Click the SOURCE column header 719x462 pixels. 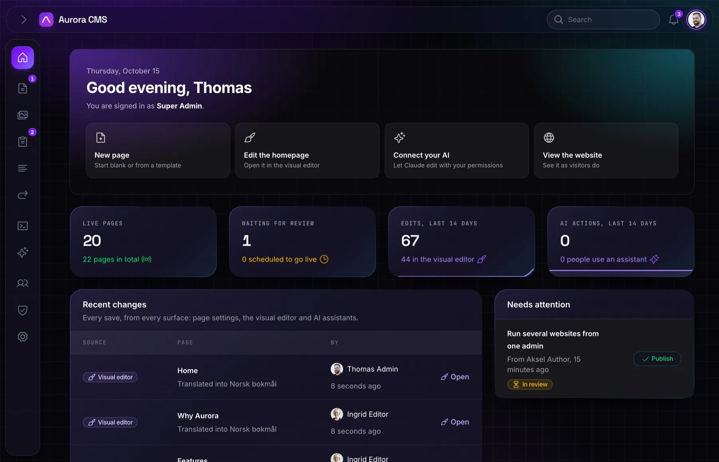click(95, 342)
